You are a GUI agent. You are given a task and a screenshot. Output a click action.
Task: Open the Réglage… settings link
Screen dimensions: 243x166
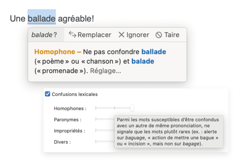105,71
